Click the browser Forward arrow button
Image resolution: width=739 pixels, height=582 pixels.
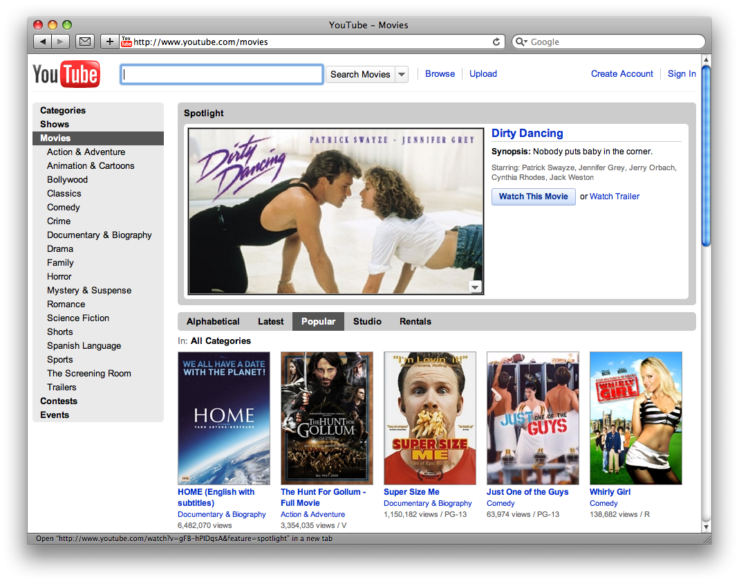click(60, 42)
